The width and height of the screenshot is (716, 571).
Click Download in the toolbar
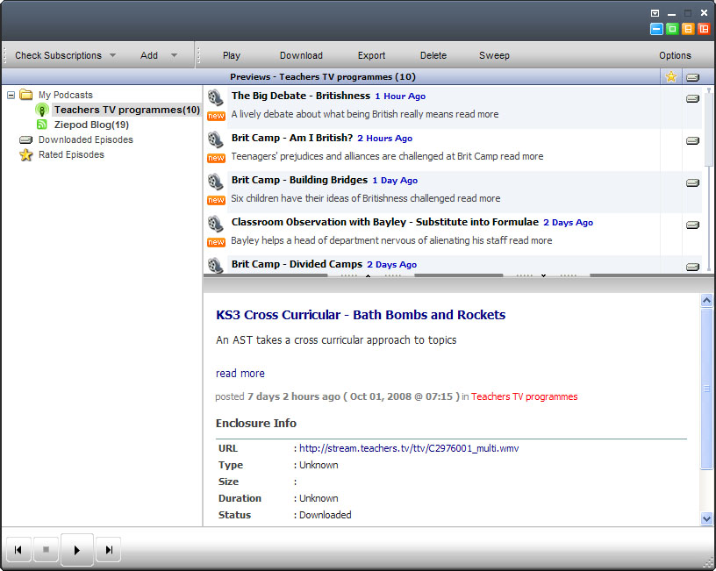301,55
